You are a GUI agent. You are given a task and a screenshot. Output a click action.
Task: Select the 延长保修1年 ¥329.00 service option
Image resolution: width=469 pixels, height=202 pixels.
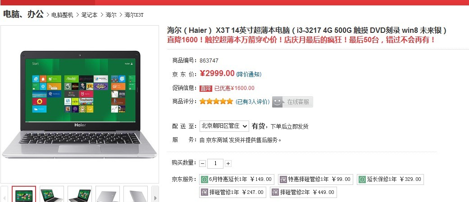(390, 180)
